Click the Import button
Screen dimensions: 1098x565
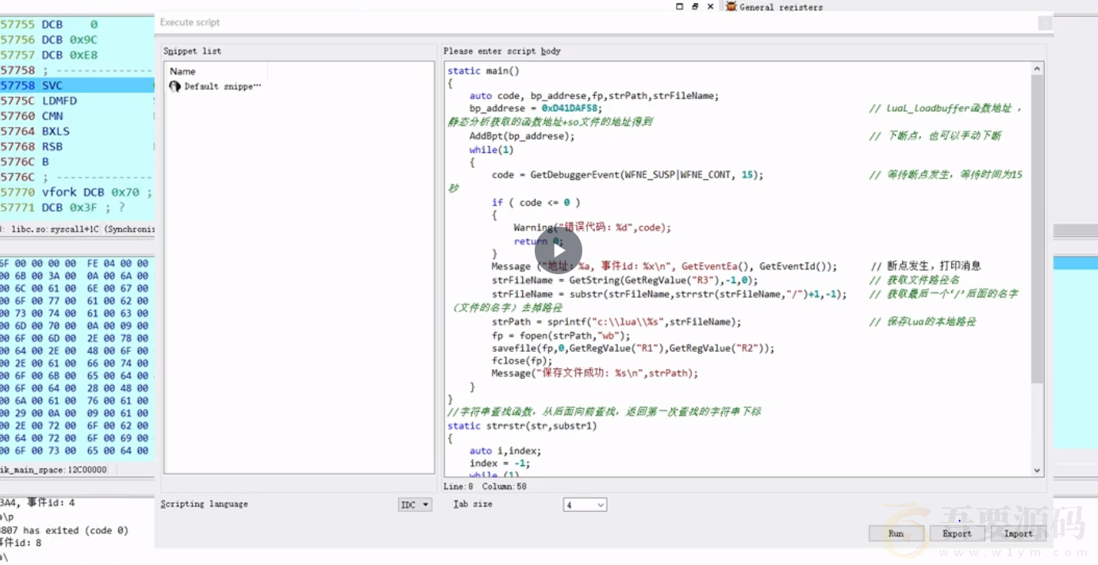tap(1018, 533)
